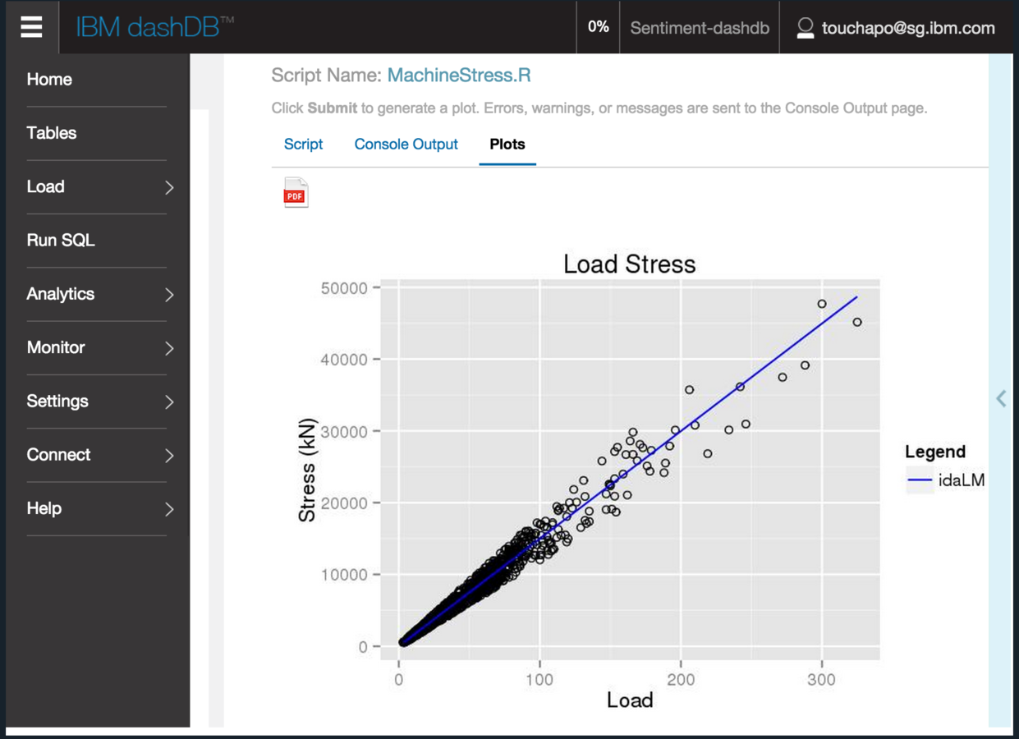1019x739 pixels.
Task: Click the 50000 y-axis tick label
Action: [x=344, y=288]
